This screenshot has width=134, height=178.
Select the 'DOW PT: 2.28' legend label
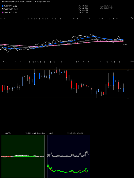point(10,13)
